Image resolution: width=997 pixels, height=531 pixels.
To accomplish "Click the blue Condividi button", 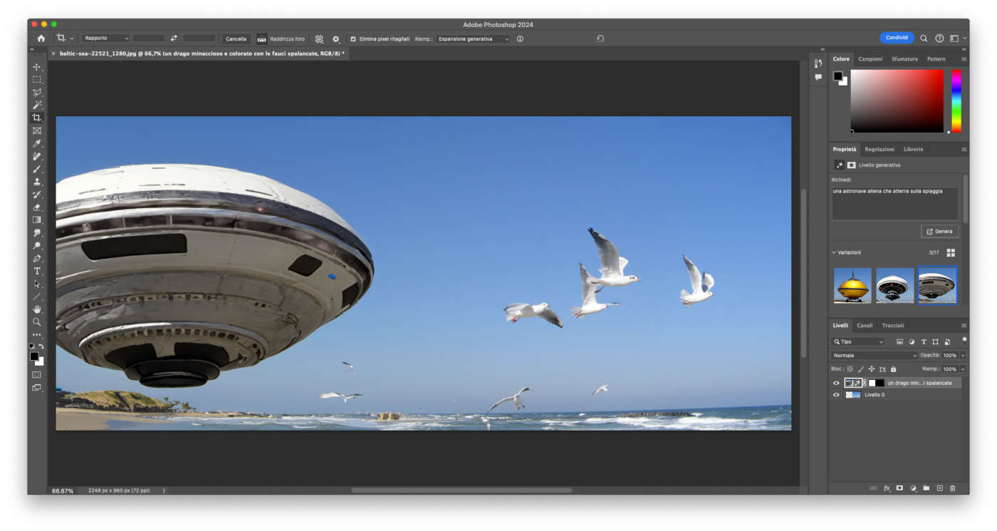I will tap(897, 38).
